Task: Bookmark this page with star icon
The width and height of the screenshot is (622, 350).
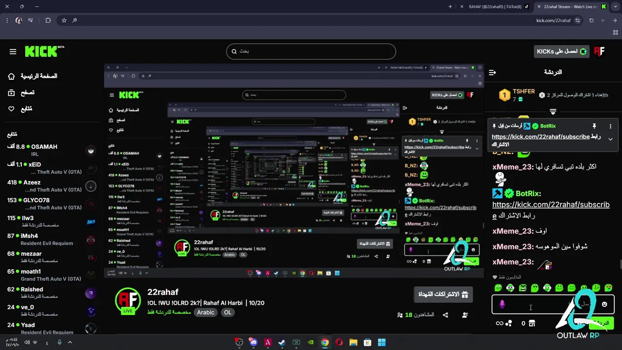Action: tap(64, 20)
